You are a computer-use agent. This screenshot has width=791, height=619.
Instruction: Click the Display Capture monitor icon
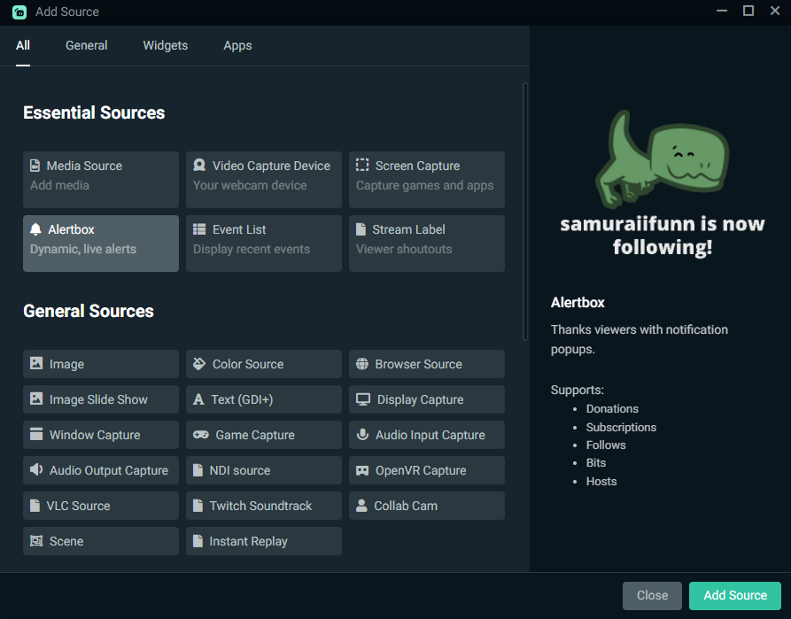pos(363,399)
